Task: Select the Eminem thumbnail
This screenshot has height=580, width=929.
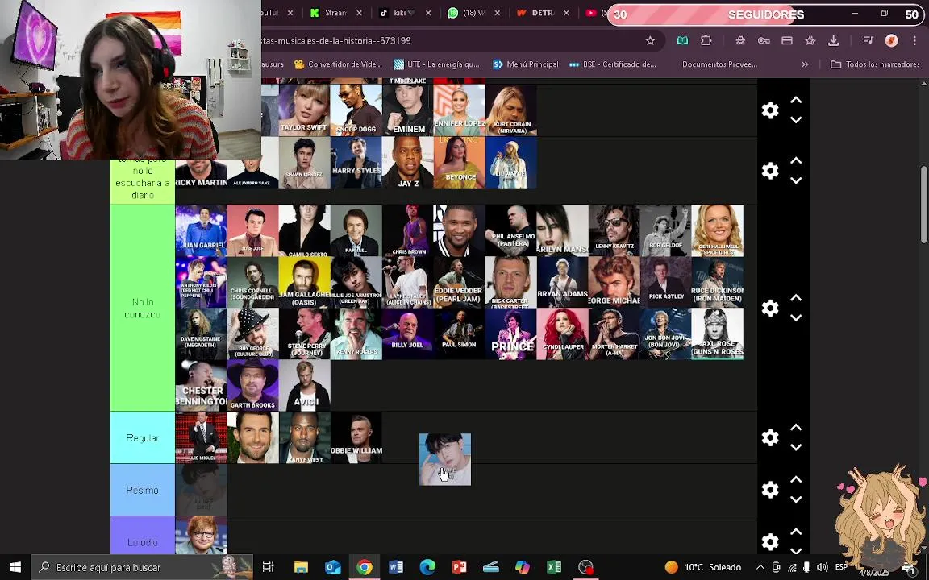Action: pos(408,110)
